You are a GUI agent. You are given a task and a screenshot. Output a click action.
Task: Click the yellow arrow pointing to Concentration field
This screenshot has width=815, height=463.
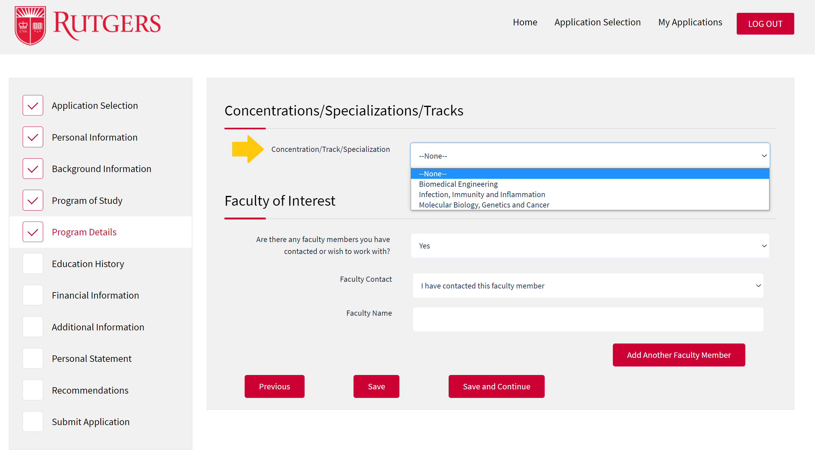(247, 149)
